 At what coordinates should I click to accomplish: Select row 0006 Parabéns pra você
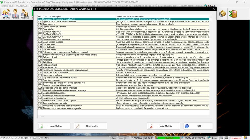click(x=123, y=80)
